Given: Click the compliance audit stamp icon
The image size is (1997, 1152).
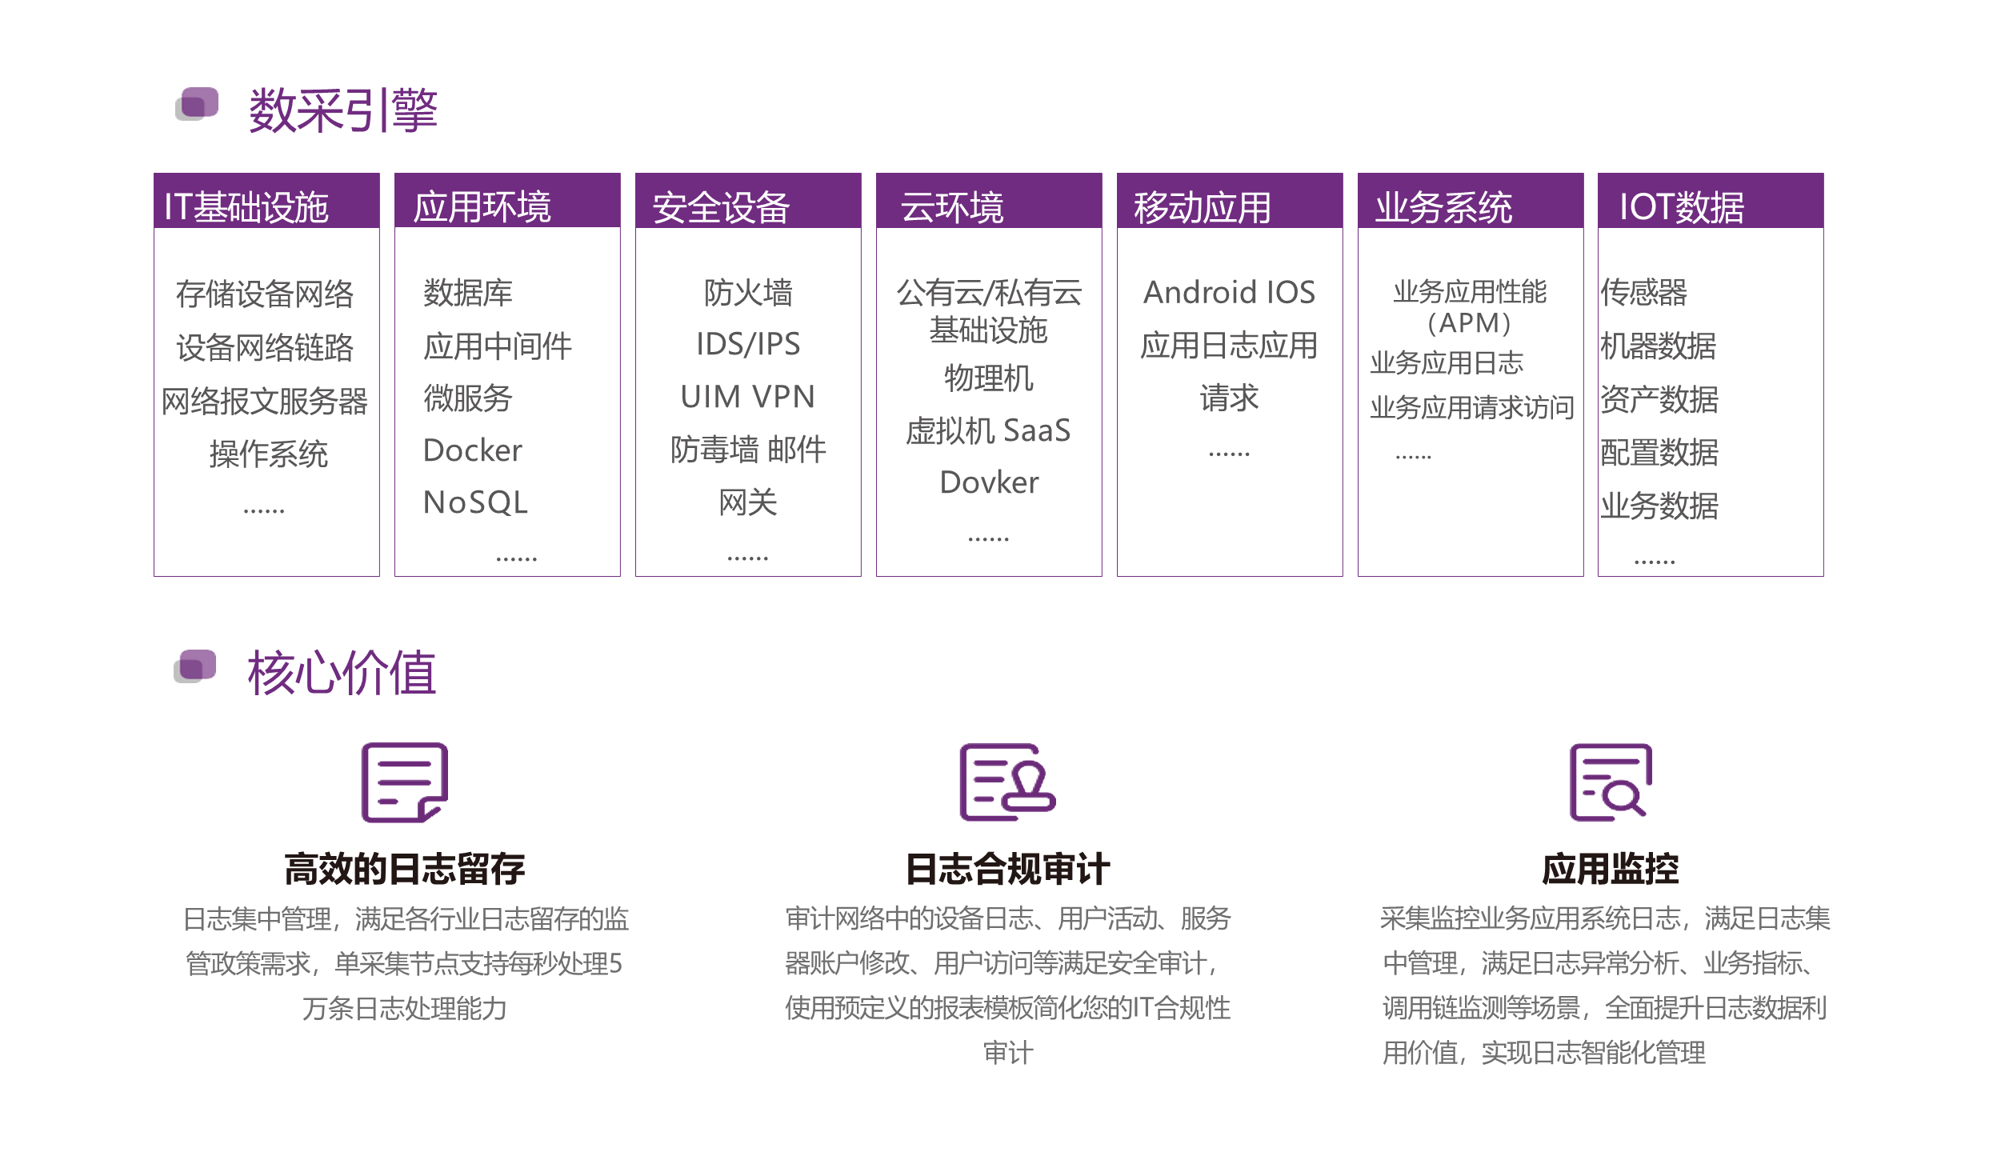Looking at the screenshot, I should pos(1007,782).
